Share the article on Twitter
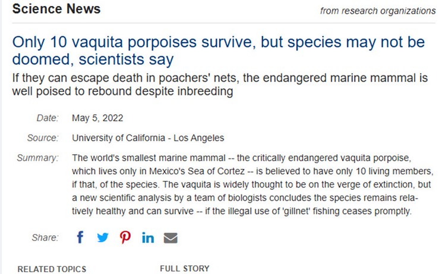The width and height of the screenshot is (442, 274). click(103, 238)
